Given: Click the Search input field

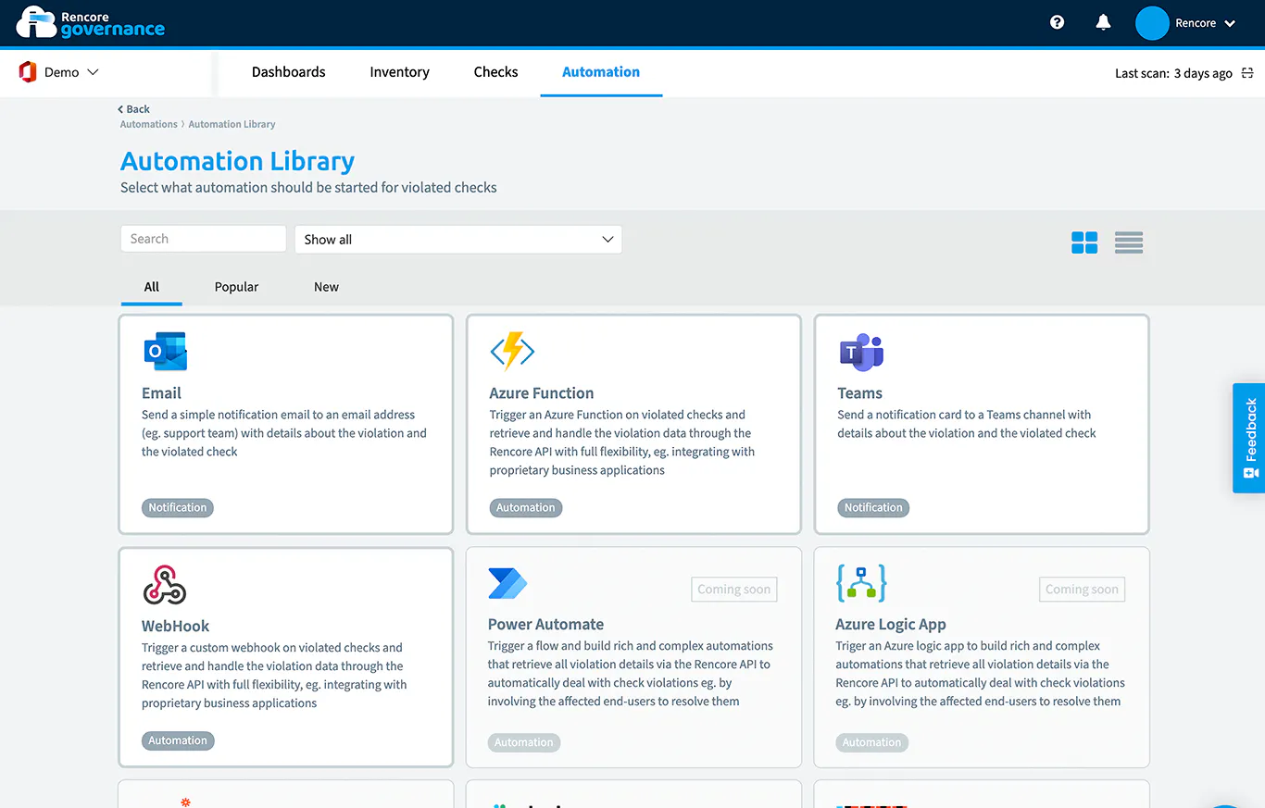Looking at the screenshot, I should (204, 239).
